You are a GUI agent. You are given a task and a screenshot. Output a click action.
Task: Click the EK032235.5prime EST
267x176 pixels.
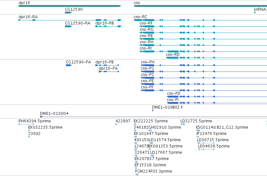[x=29, y=131]
